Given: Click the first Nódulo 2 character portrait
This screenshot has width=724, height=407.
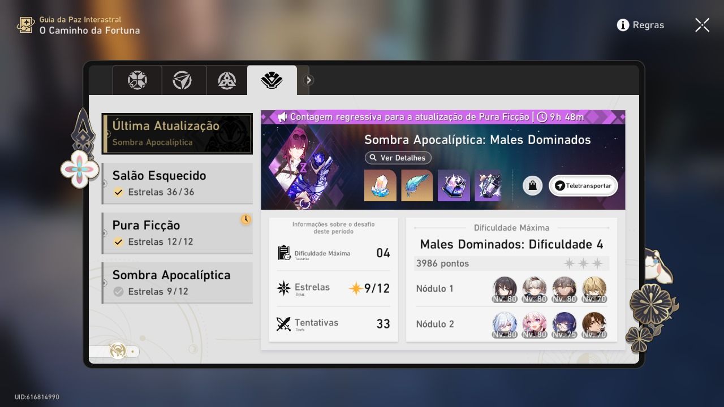Looking at the screenshot, I should click(505, 325).
